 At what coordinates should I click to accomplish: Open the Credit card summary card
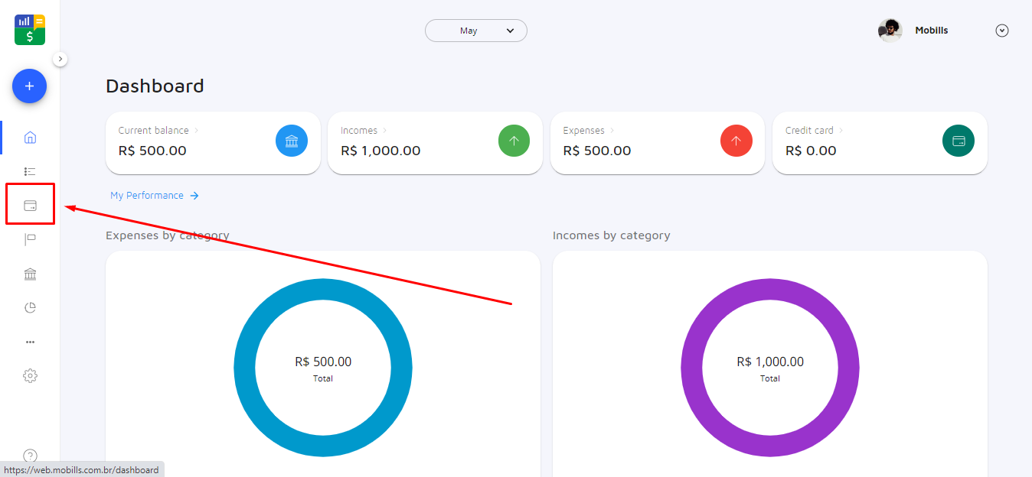[879, 142]
